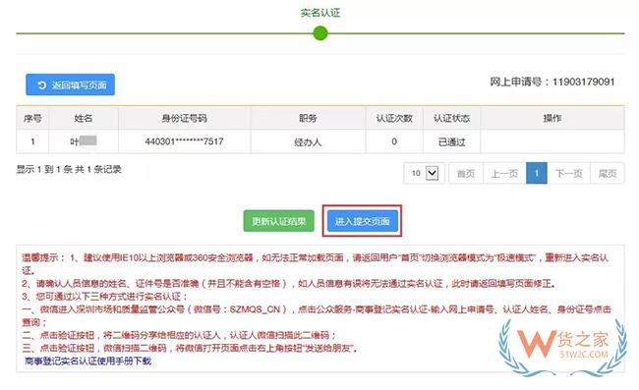Go to 下一页 in pagination
This screenshot has height=390, width=639.
coord(568,174)
